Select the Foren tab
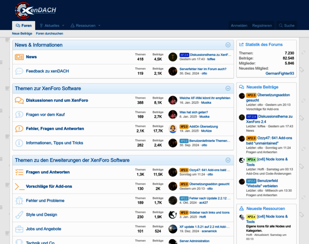Image resolution: width=309 pixels, height=244 pixels. point(24,26)
